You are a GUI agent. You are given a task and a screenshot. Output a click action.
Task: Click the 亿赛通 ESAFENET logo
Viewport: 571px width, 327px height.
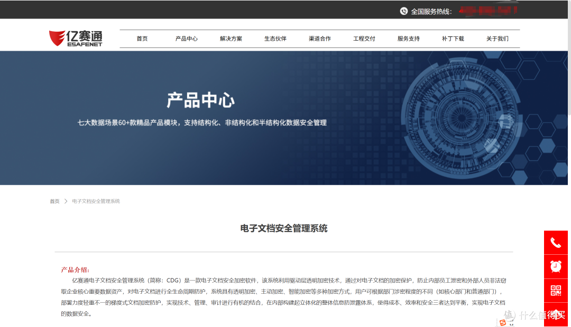coord(76,39)
